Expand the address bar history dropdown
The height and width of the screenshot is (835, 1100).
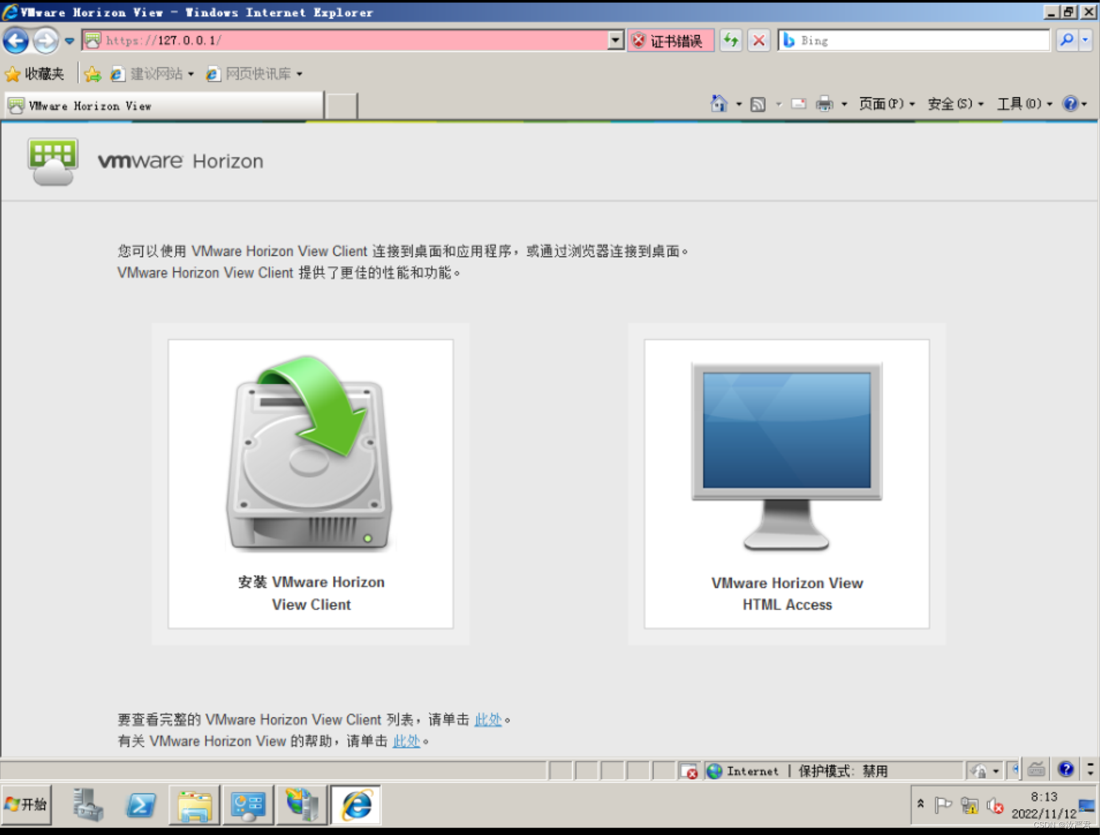[x=616, y=40]
